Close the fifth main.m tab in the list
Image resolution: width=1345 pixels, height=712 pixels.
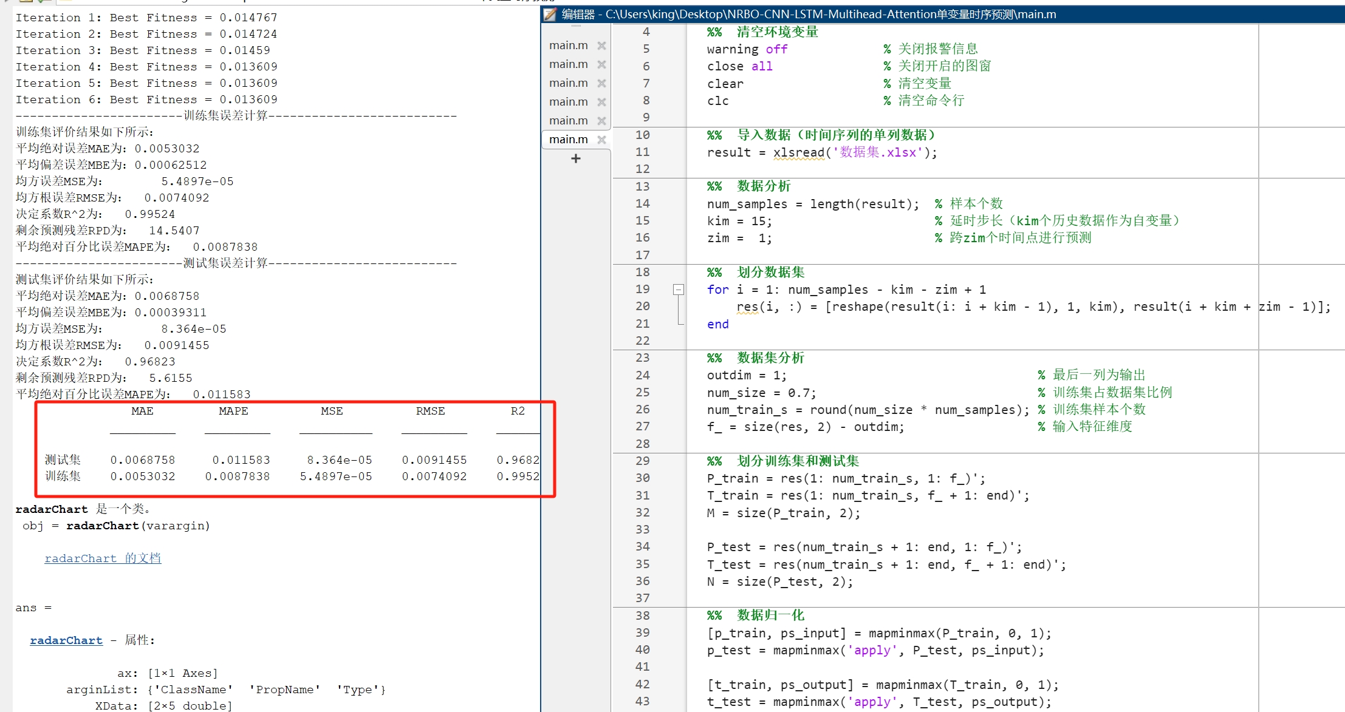click(x=601, y=120)
